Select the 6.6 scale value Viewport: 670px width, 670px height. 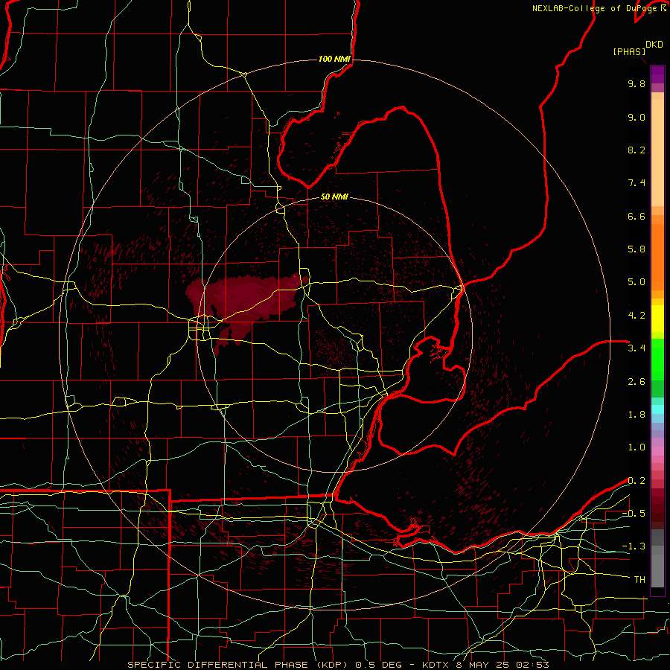coord(636,216)
